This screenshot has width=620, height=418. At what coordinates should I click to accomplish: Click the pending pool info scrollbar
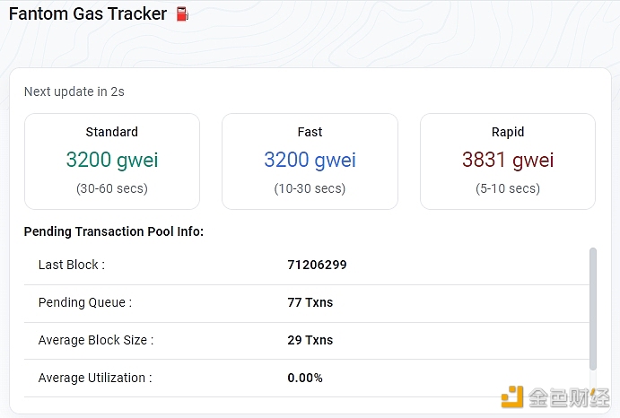[592, 309]
